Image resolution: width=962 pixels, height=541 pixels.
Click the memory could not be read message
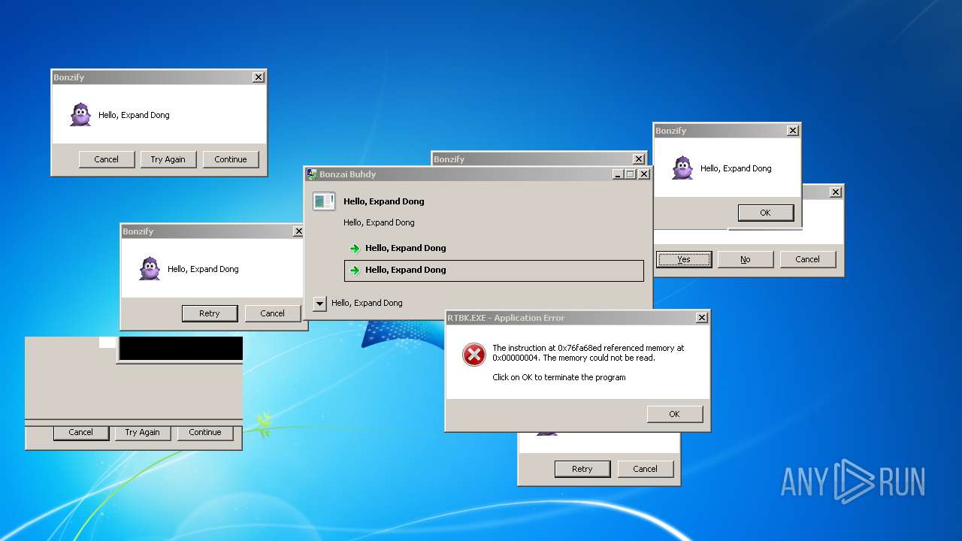[x=588, y=353]
